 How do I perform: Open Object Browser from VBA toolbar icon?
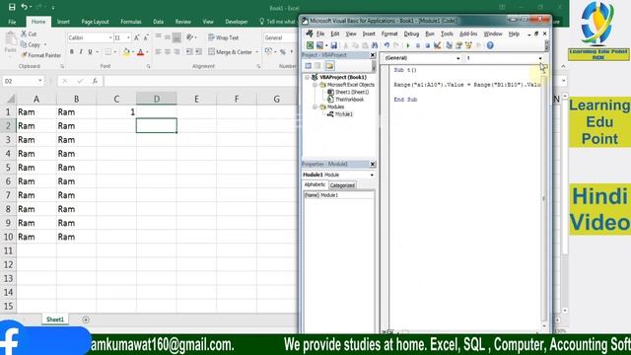(469, 45)
